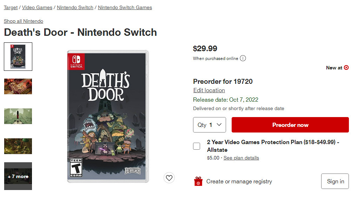This screenshot has width=351, height=197.
Task: Check the 2 Year Protection Plan checkbox
Action: click(197, 146)
